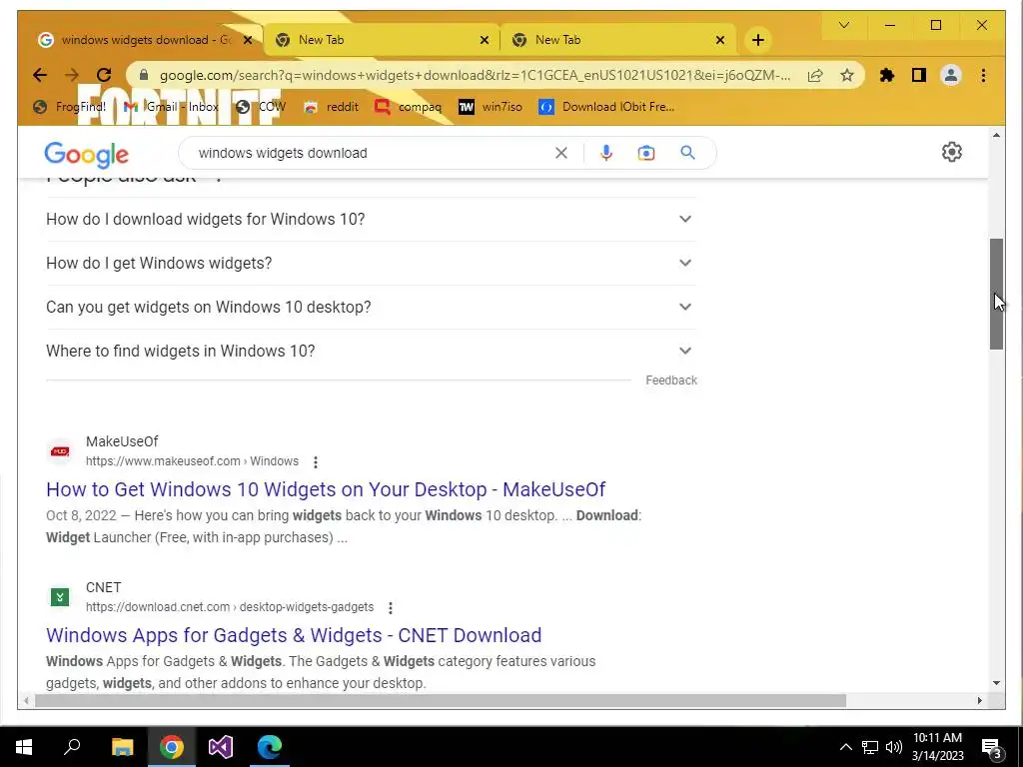The width and height of the screenshot is (1023, 767).
Task: Click the scrollbar up arrow
Action: 996,135
